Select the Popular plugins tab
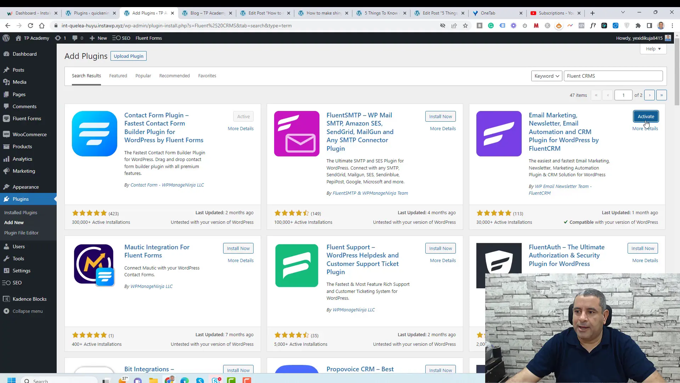 click(143, 75)
